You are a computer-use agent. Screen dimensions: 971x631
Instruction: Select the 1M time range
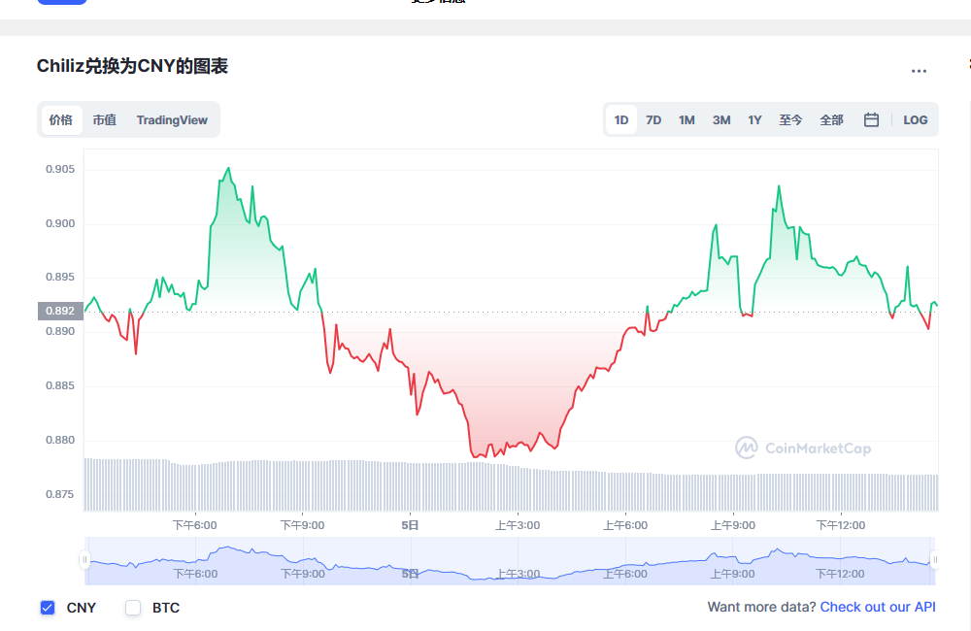pos(686,119)
